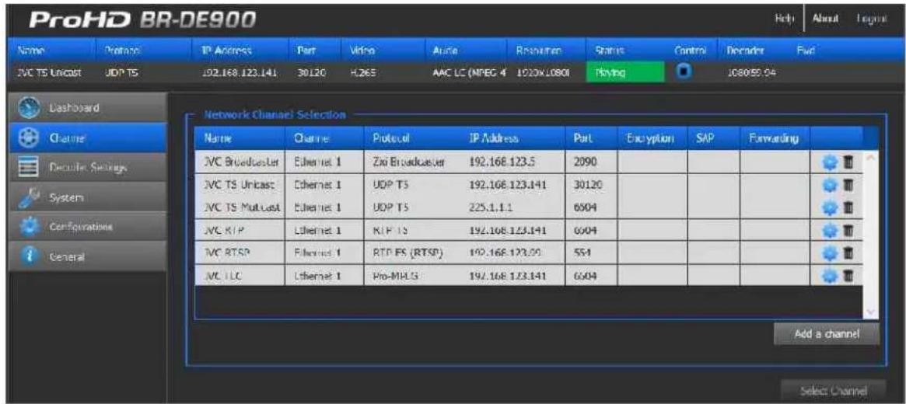Open settings gear for JVC RTP row
This screenshot has height=404, width=906.
(x=831, y=230)
